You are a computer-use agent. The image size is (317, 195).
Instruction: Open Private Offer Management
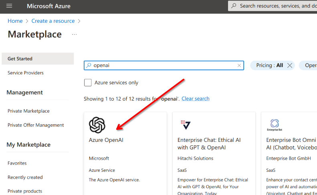click(x=36, y=125)
